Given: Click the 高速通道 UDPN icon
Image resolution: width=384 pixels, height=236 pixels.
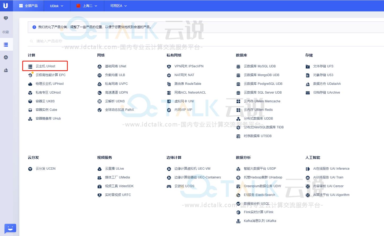Looking at the screenshot, I should 100,93.
